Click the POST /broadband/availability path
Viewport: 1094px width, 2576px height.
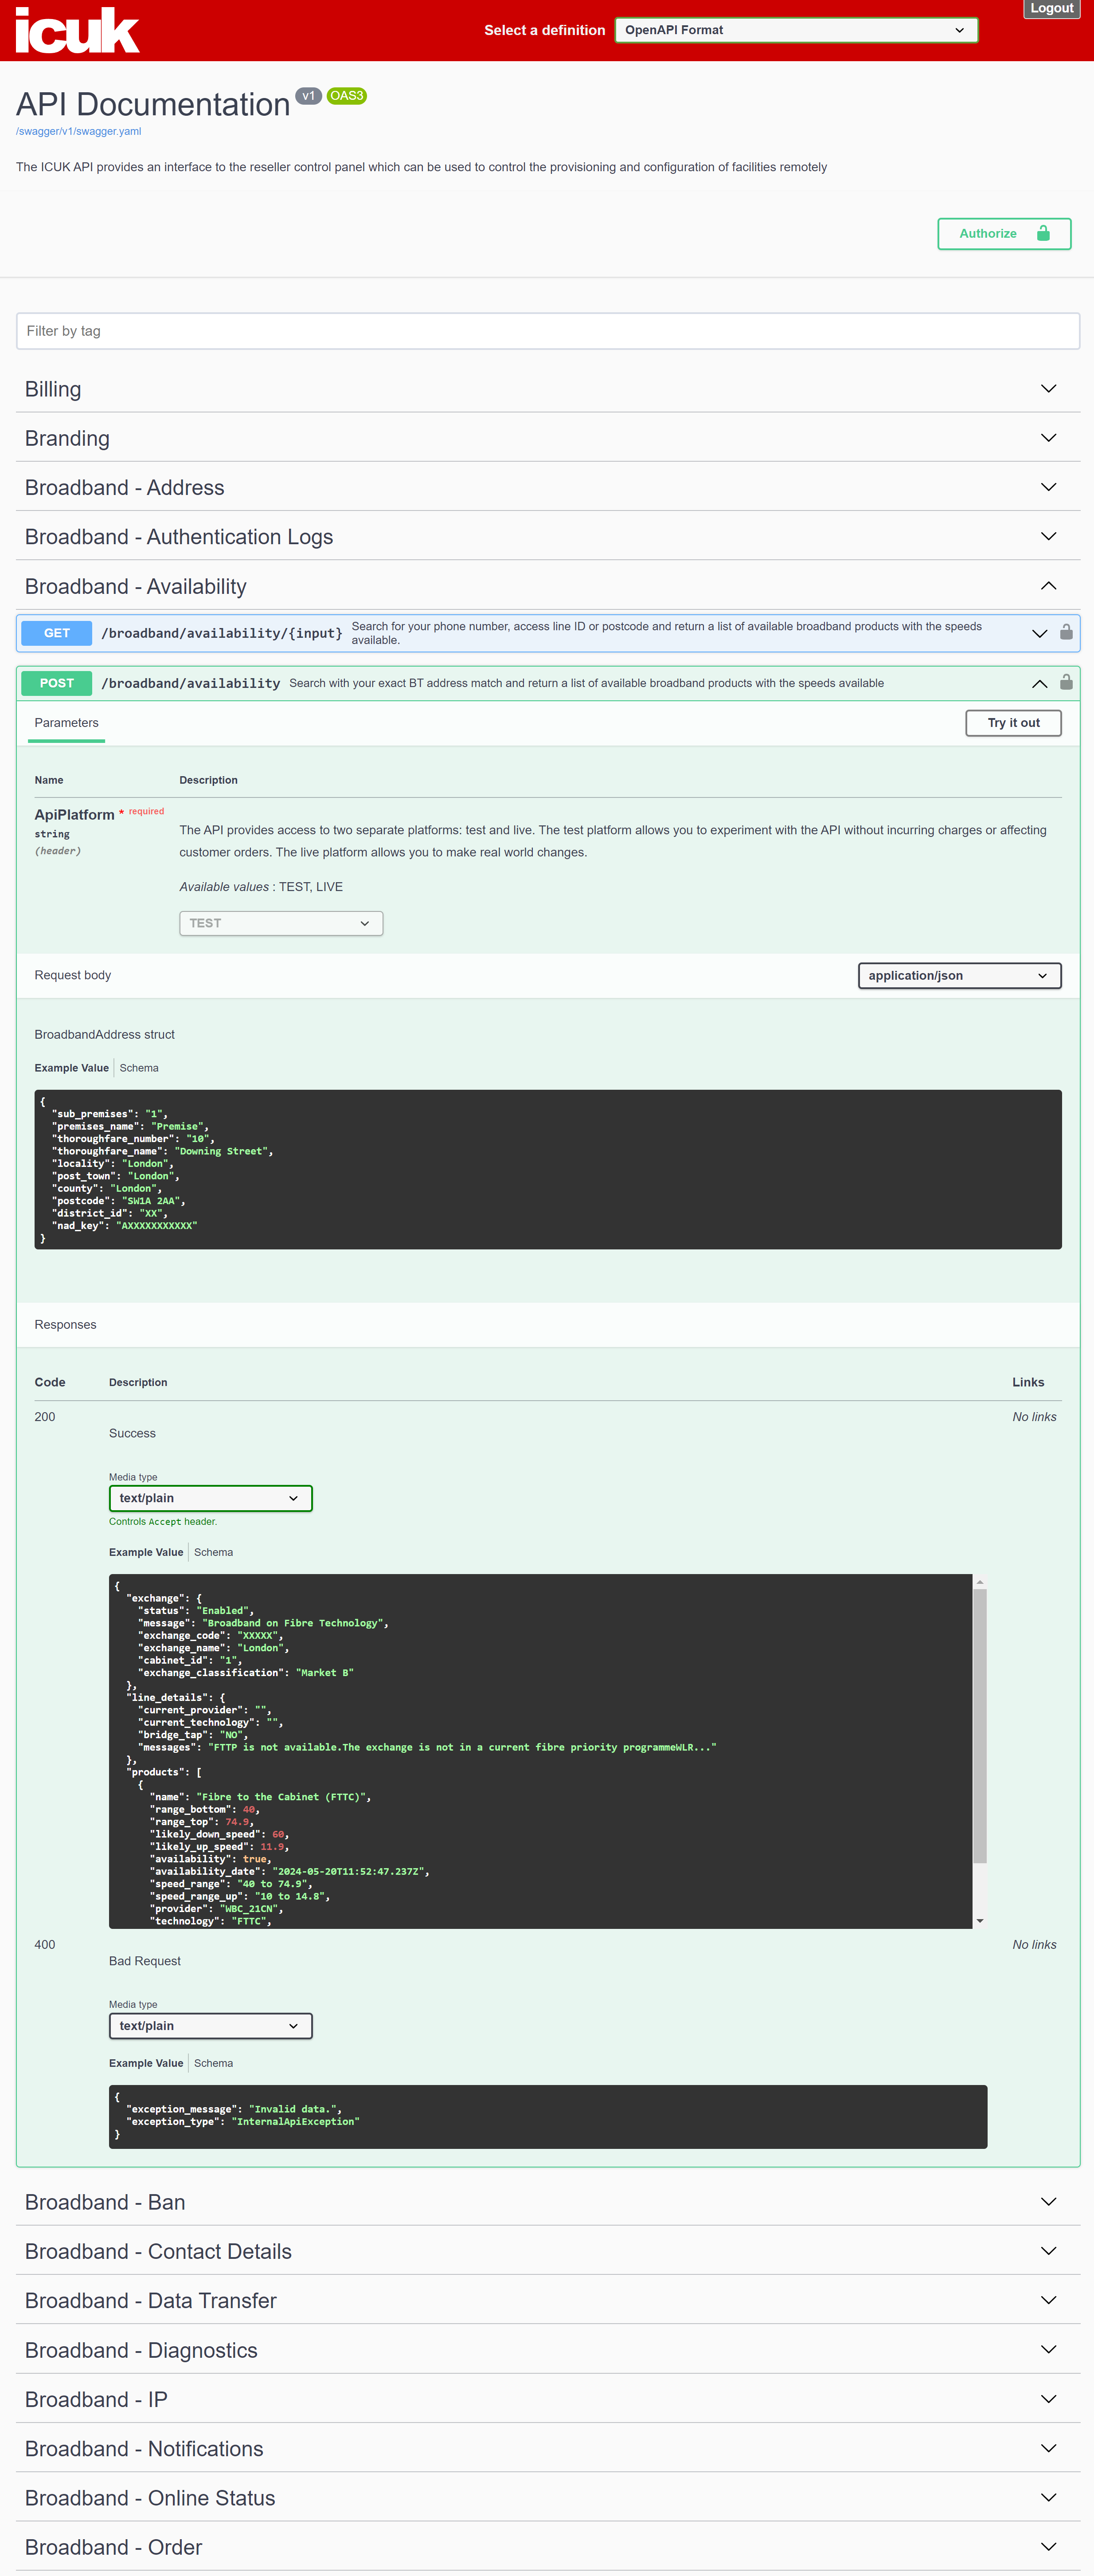click(x=191, y=683)
